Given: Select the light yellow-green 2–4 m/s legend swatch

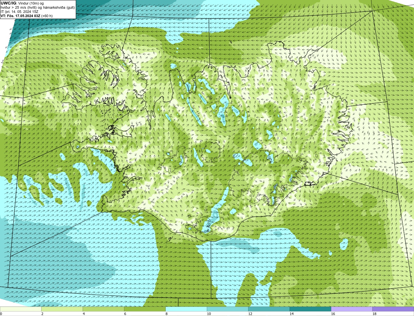Looking at the screenshot, I should coord(62,309).
